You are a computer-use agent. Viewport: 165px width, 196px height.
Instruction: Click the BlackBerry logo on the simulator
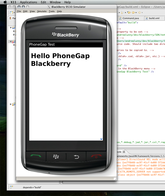point(65,35)
